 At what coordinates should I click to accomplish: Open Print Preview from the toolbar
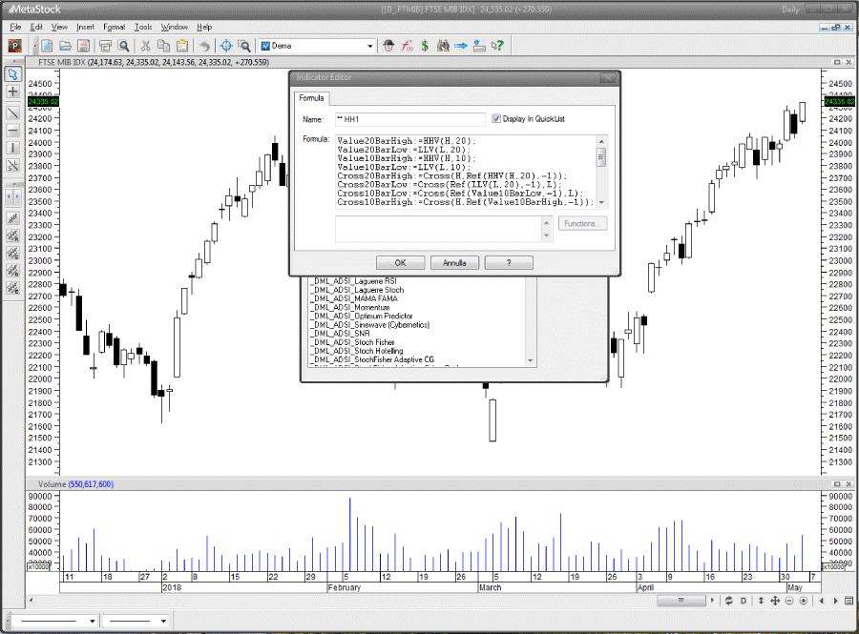pos(124,46)
